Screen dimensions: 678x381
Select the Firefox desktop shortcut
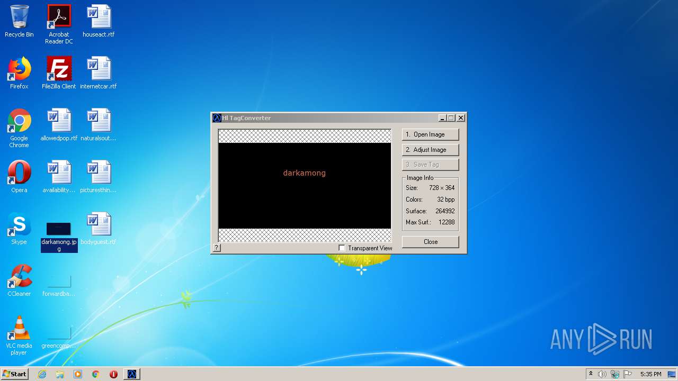point(19,73)
